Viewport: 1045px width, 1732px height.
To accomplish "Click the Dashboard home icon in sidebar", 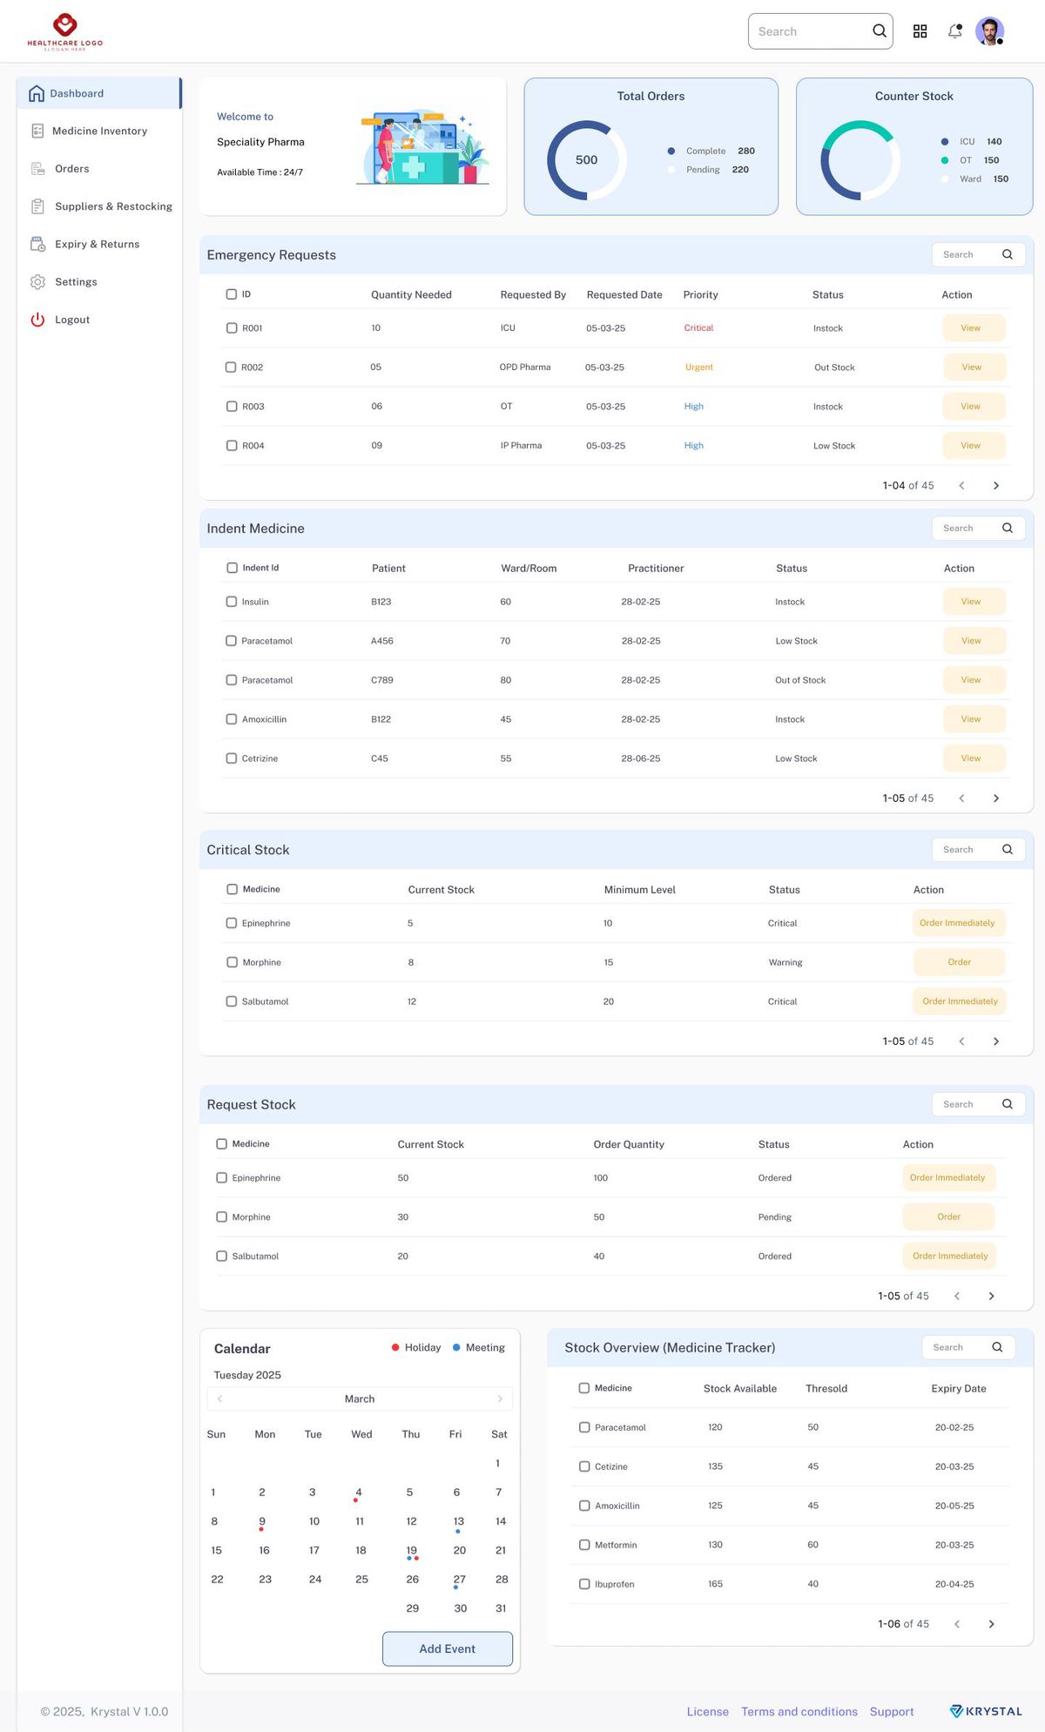I will tap(37, 93).
